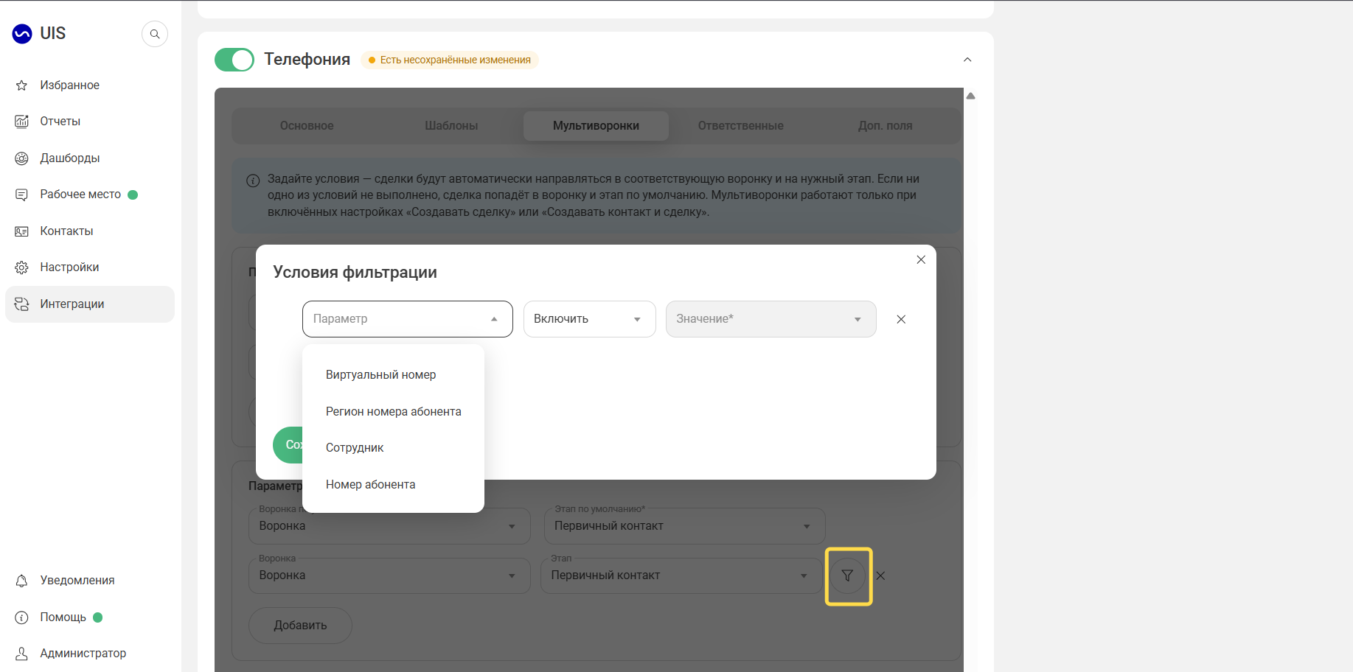1353x672 pixels.
Task: Open the Включить dropdown
Action: 590,319
